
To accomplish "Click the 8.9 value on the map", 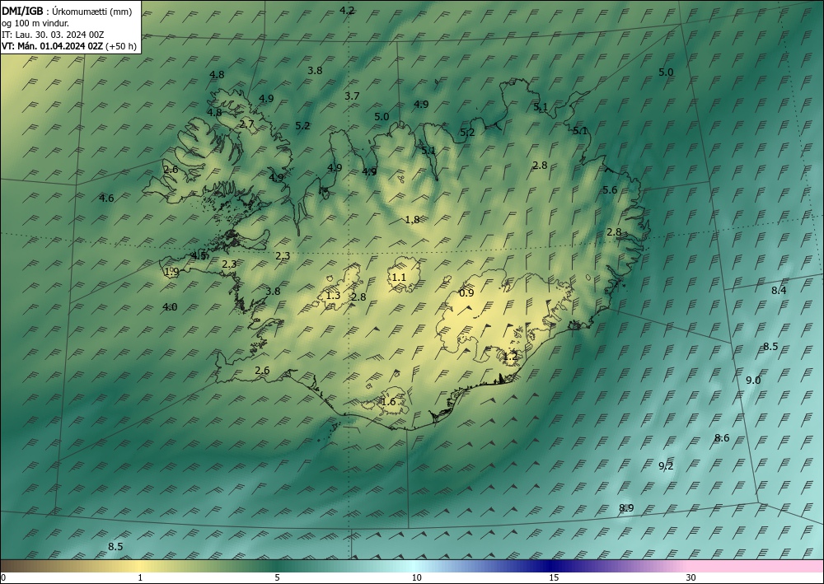I will [x=626, y=508].
